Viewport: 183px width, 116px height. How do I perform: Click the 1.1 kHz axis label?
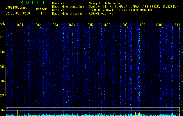(3, 38)
